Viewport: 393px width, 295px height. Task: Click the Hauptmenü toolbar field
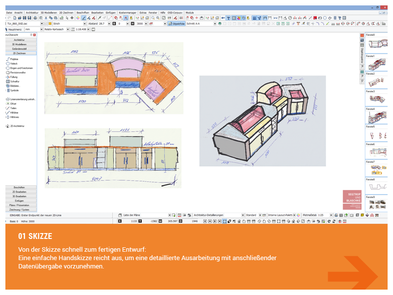click(x=15, y=29)
